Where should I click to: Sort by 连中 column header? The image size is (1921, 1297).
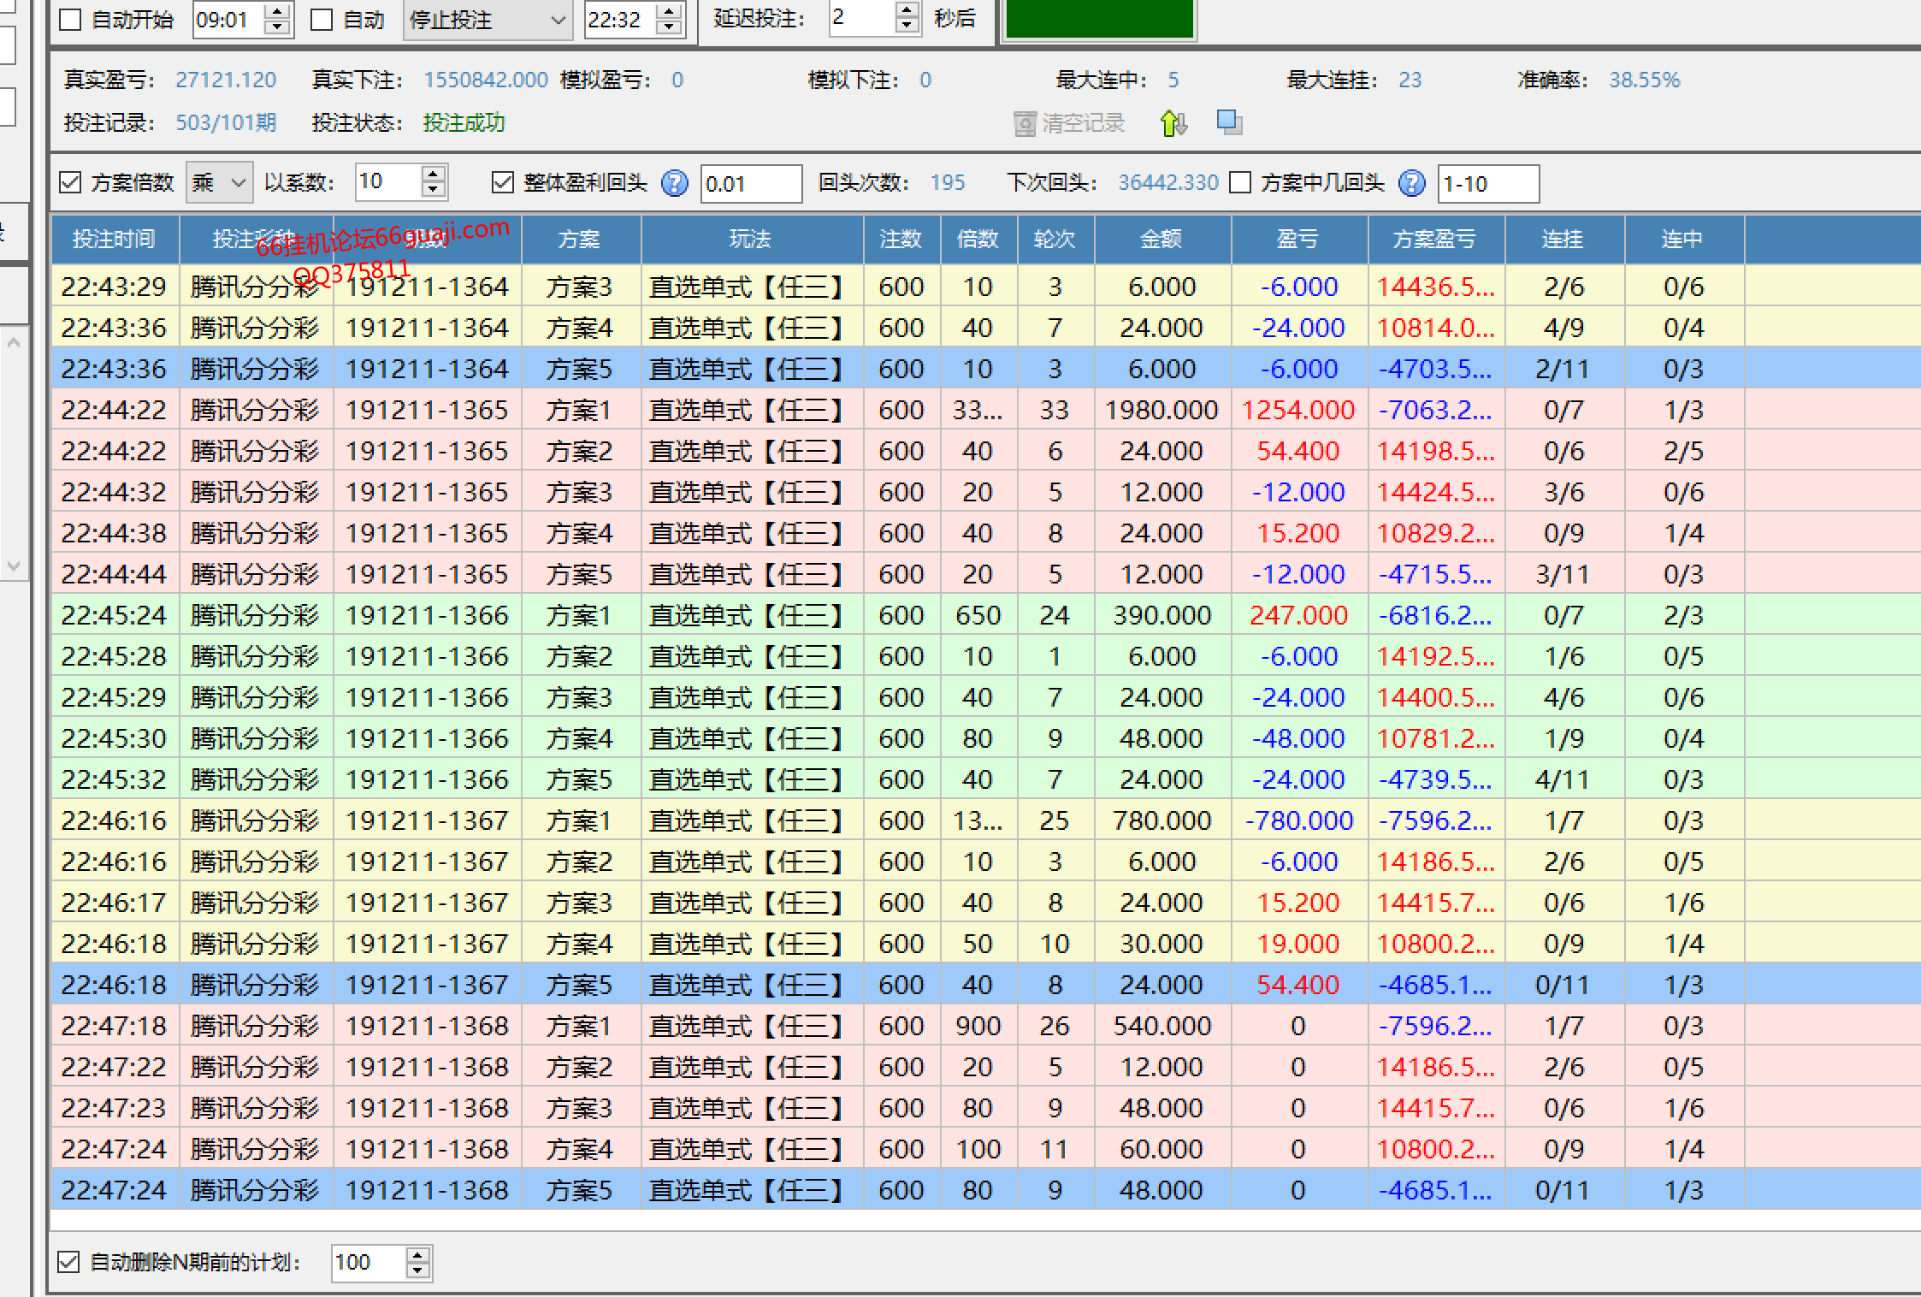tap(1684, 240)
